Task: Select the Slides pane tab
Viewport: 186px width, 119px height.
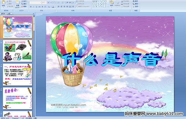Action: [3, 14]
